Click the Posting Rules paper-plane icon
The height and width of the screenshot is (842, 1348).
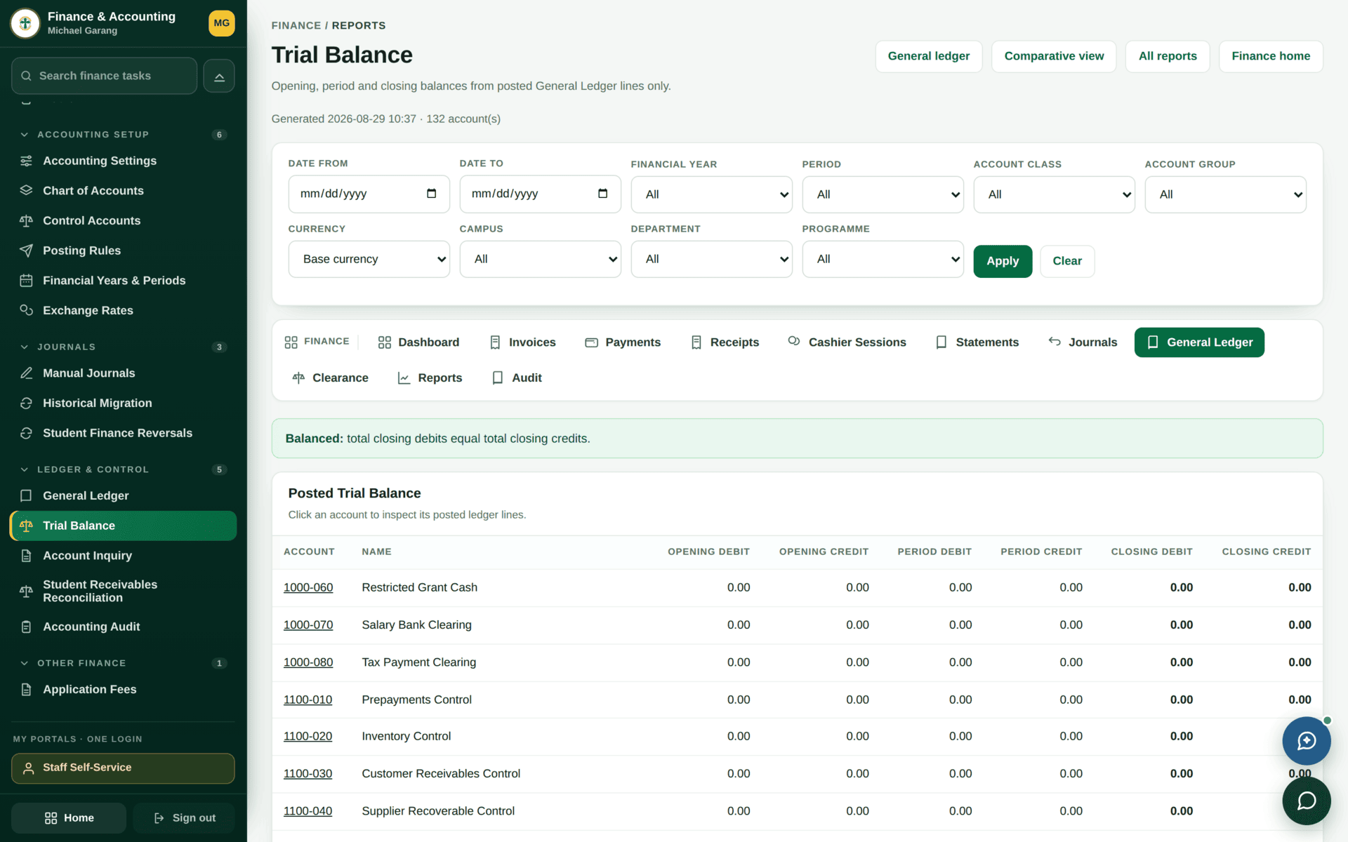click(26, 250)
